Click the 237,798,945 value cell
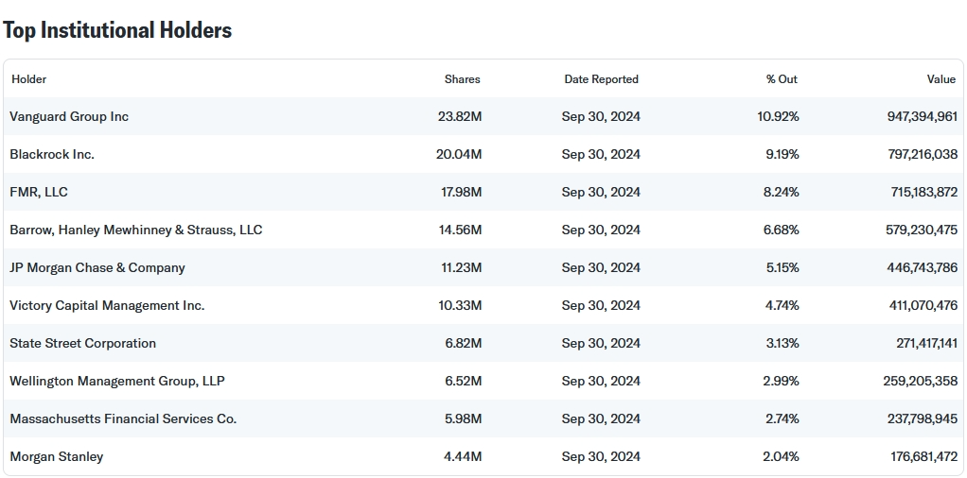967x478 pixels. click(x=923, y=418)
